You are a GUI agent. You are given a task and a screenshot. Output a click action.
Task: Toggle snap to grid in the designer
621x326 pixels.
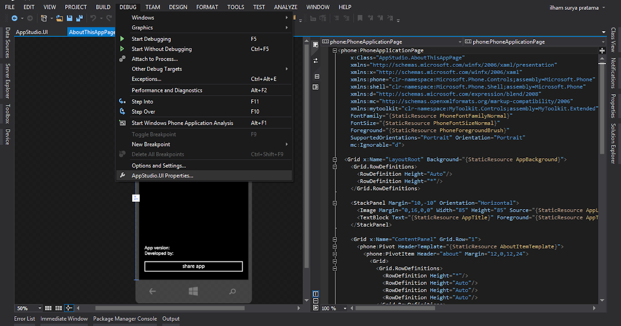click(x=58, y=308)
